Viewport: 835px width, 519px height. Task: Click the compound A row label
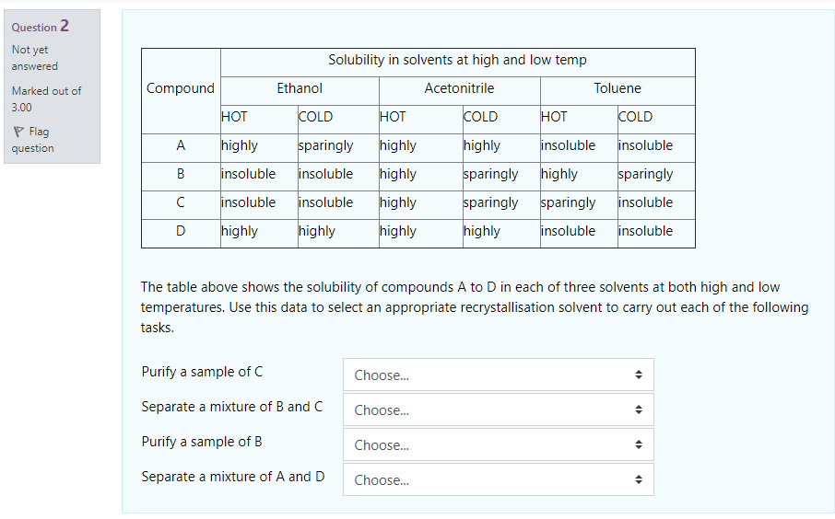click(x=181, y=145)
